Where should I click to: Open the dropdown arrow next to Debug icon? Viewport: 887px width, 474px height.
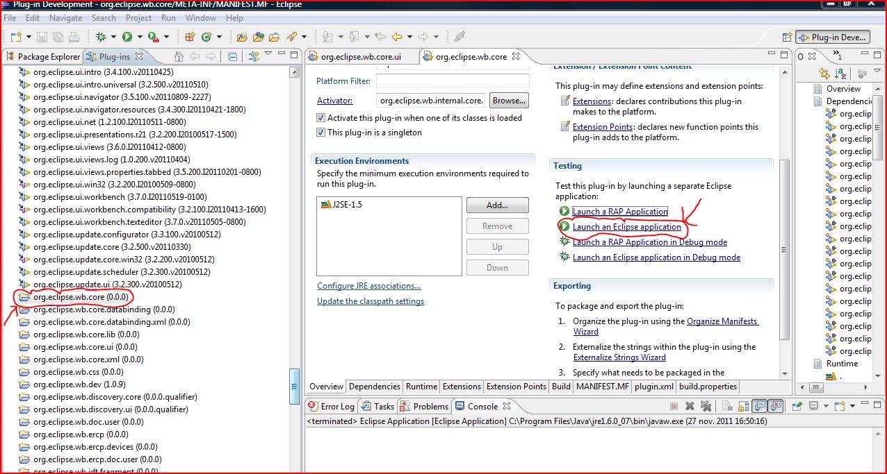click(x=113, y=37)
